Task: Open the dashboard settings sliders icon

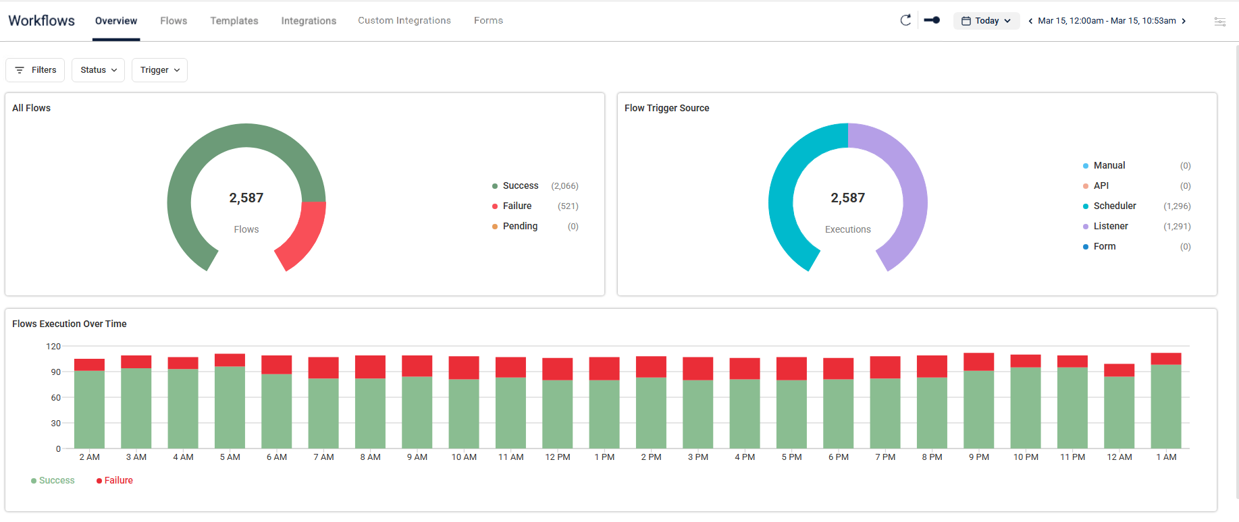Action: pos(1220,22)
